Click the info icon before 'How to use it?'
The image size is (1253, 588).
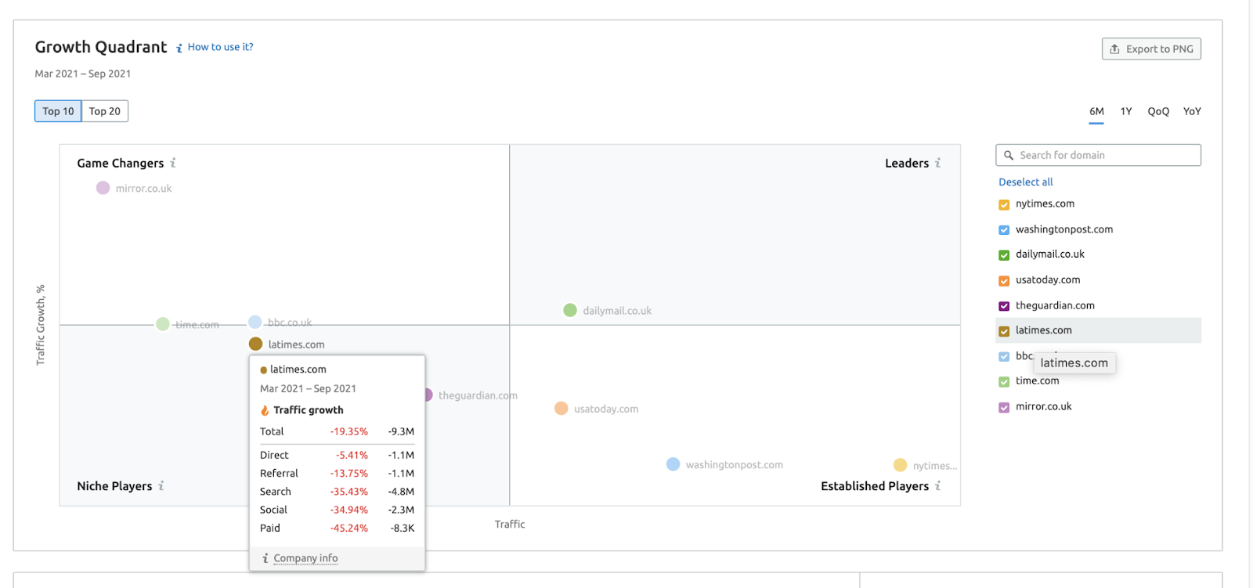179,48
